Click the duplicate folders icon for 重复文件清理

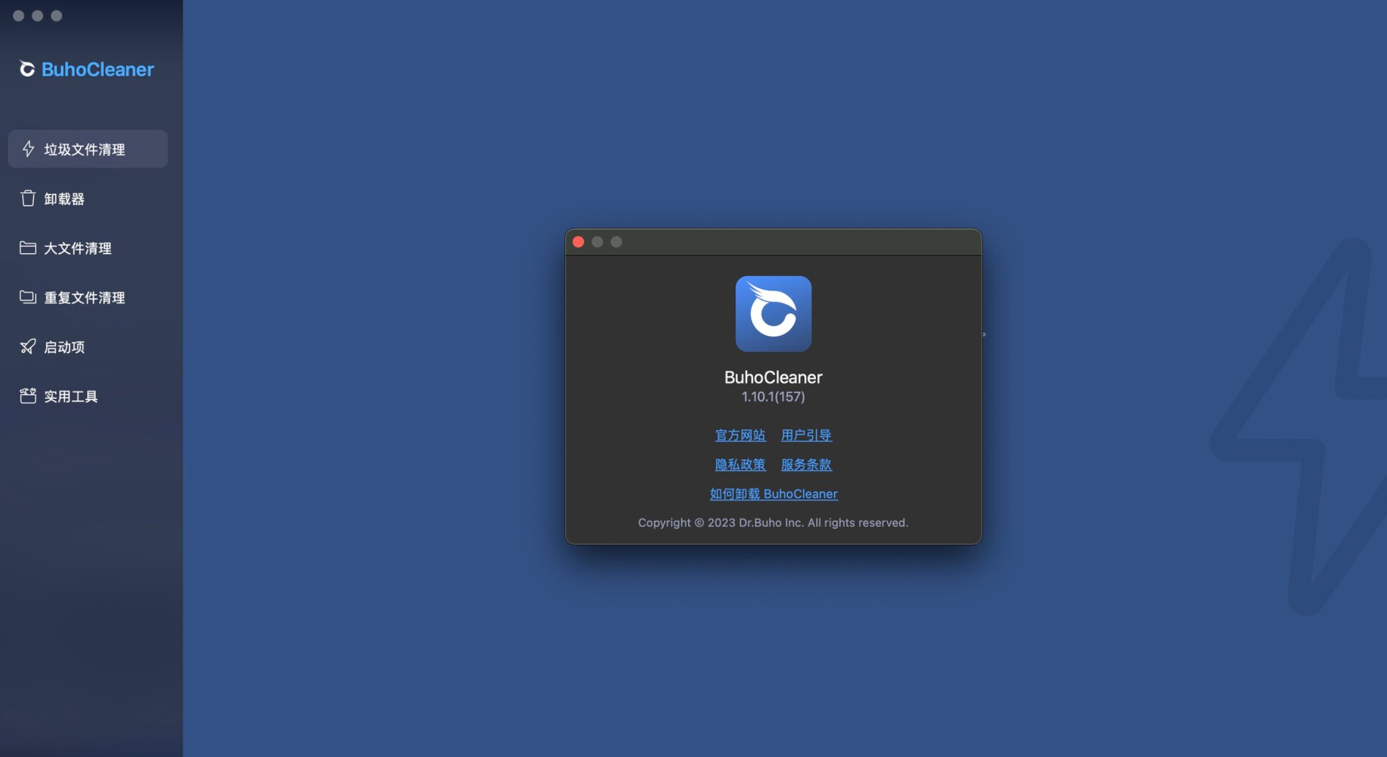[x=27, y=296]
